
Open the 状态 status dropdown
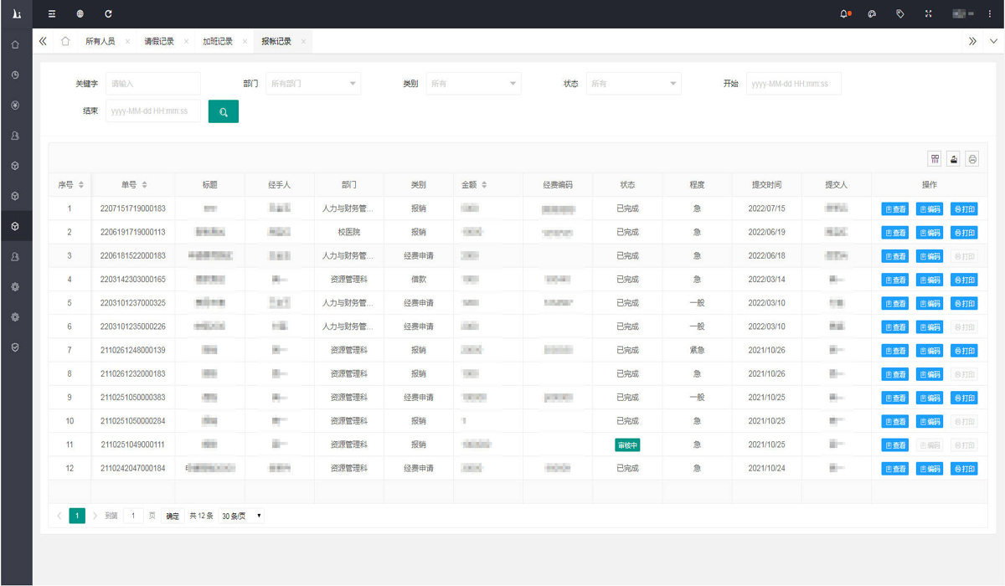tap(633, 84)
